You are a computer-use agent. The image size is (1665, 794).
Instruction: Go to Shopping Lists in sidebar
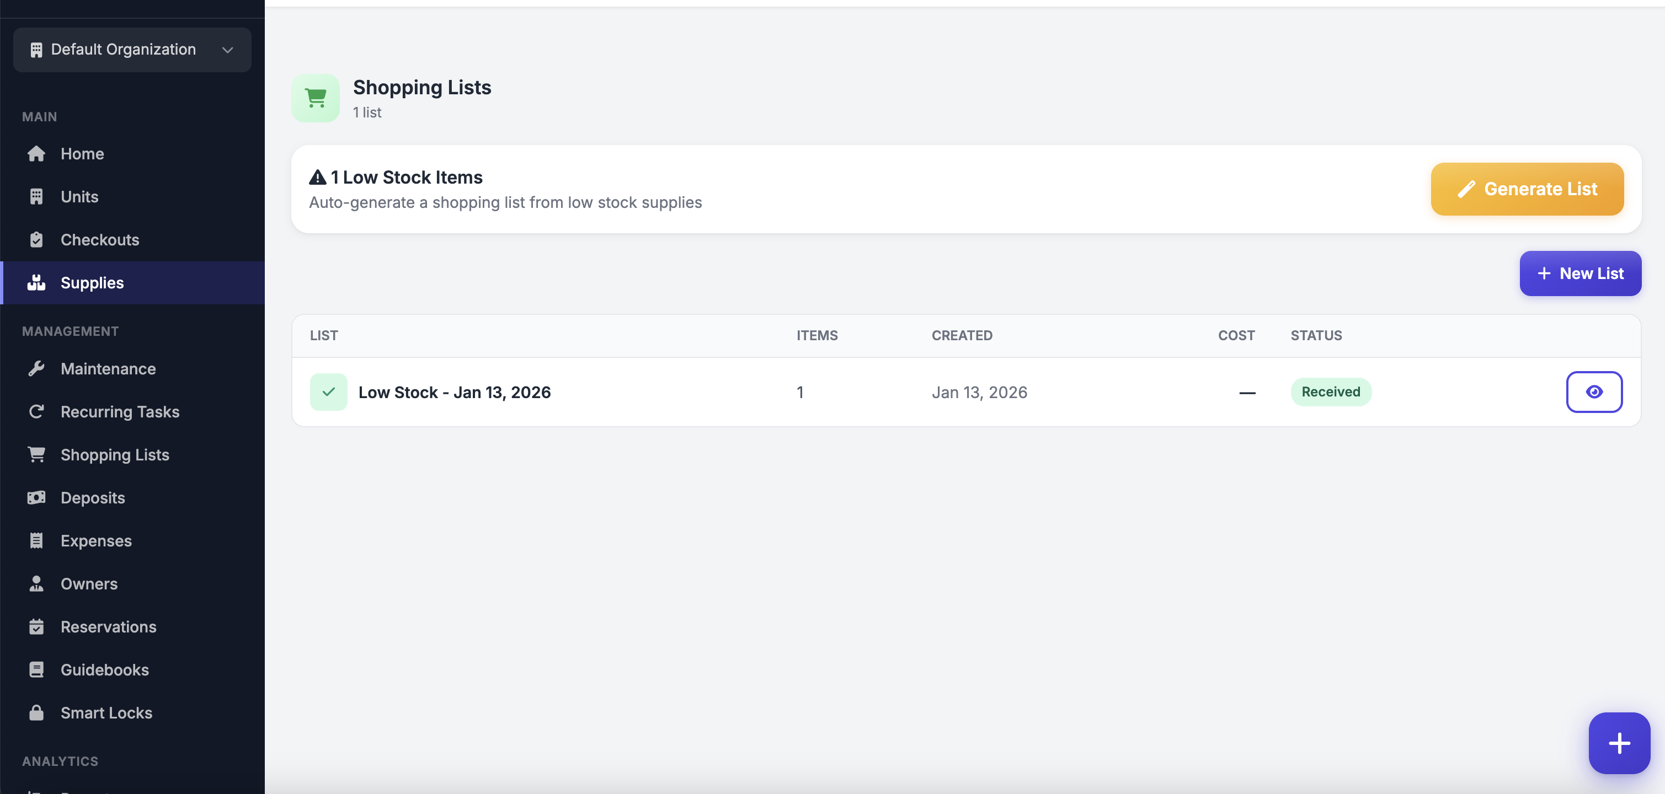pyautogui.click(x=114, y=455)
